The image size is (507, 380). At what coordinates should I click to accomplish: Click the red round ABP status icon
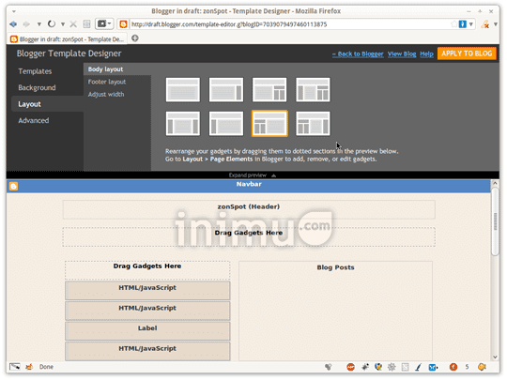tap(350, 367)
